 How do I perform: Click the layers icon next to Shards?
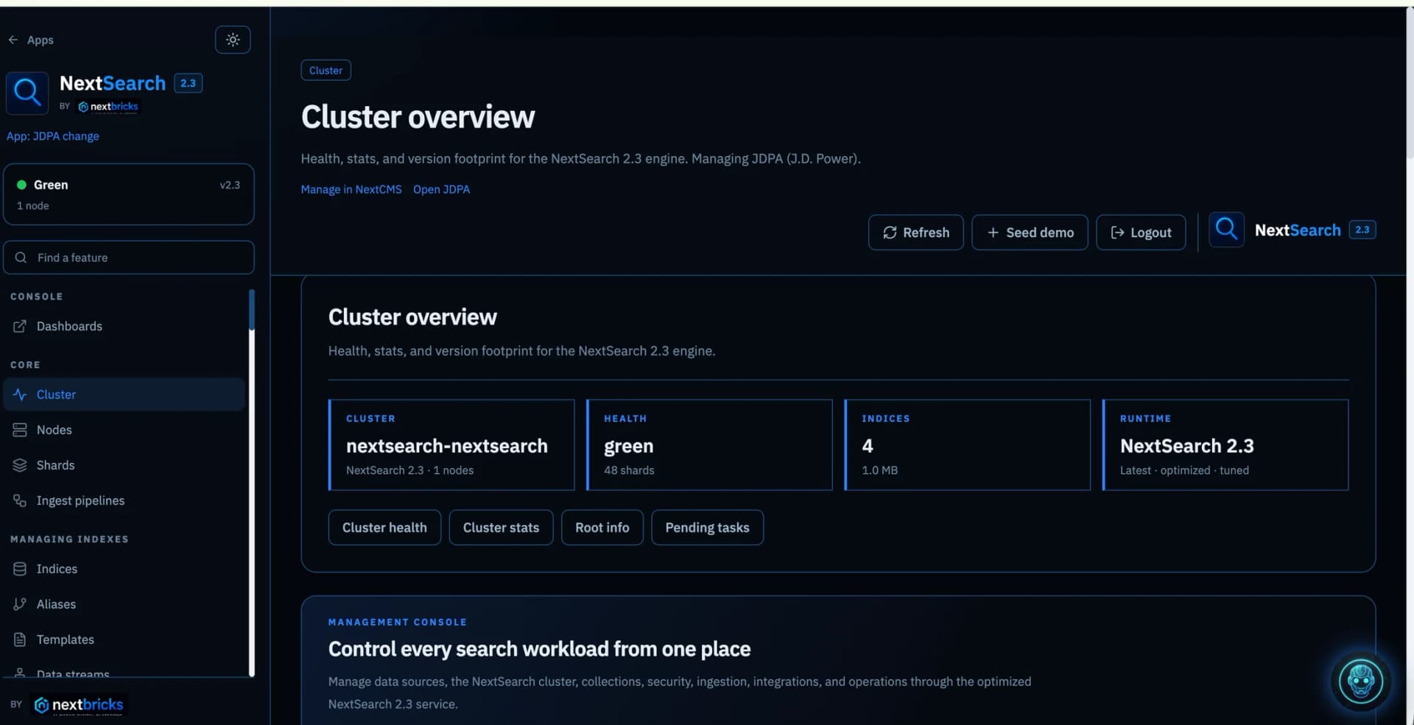(x=20, y=465)
